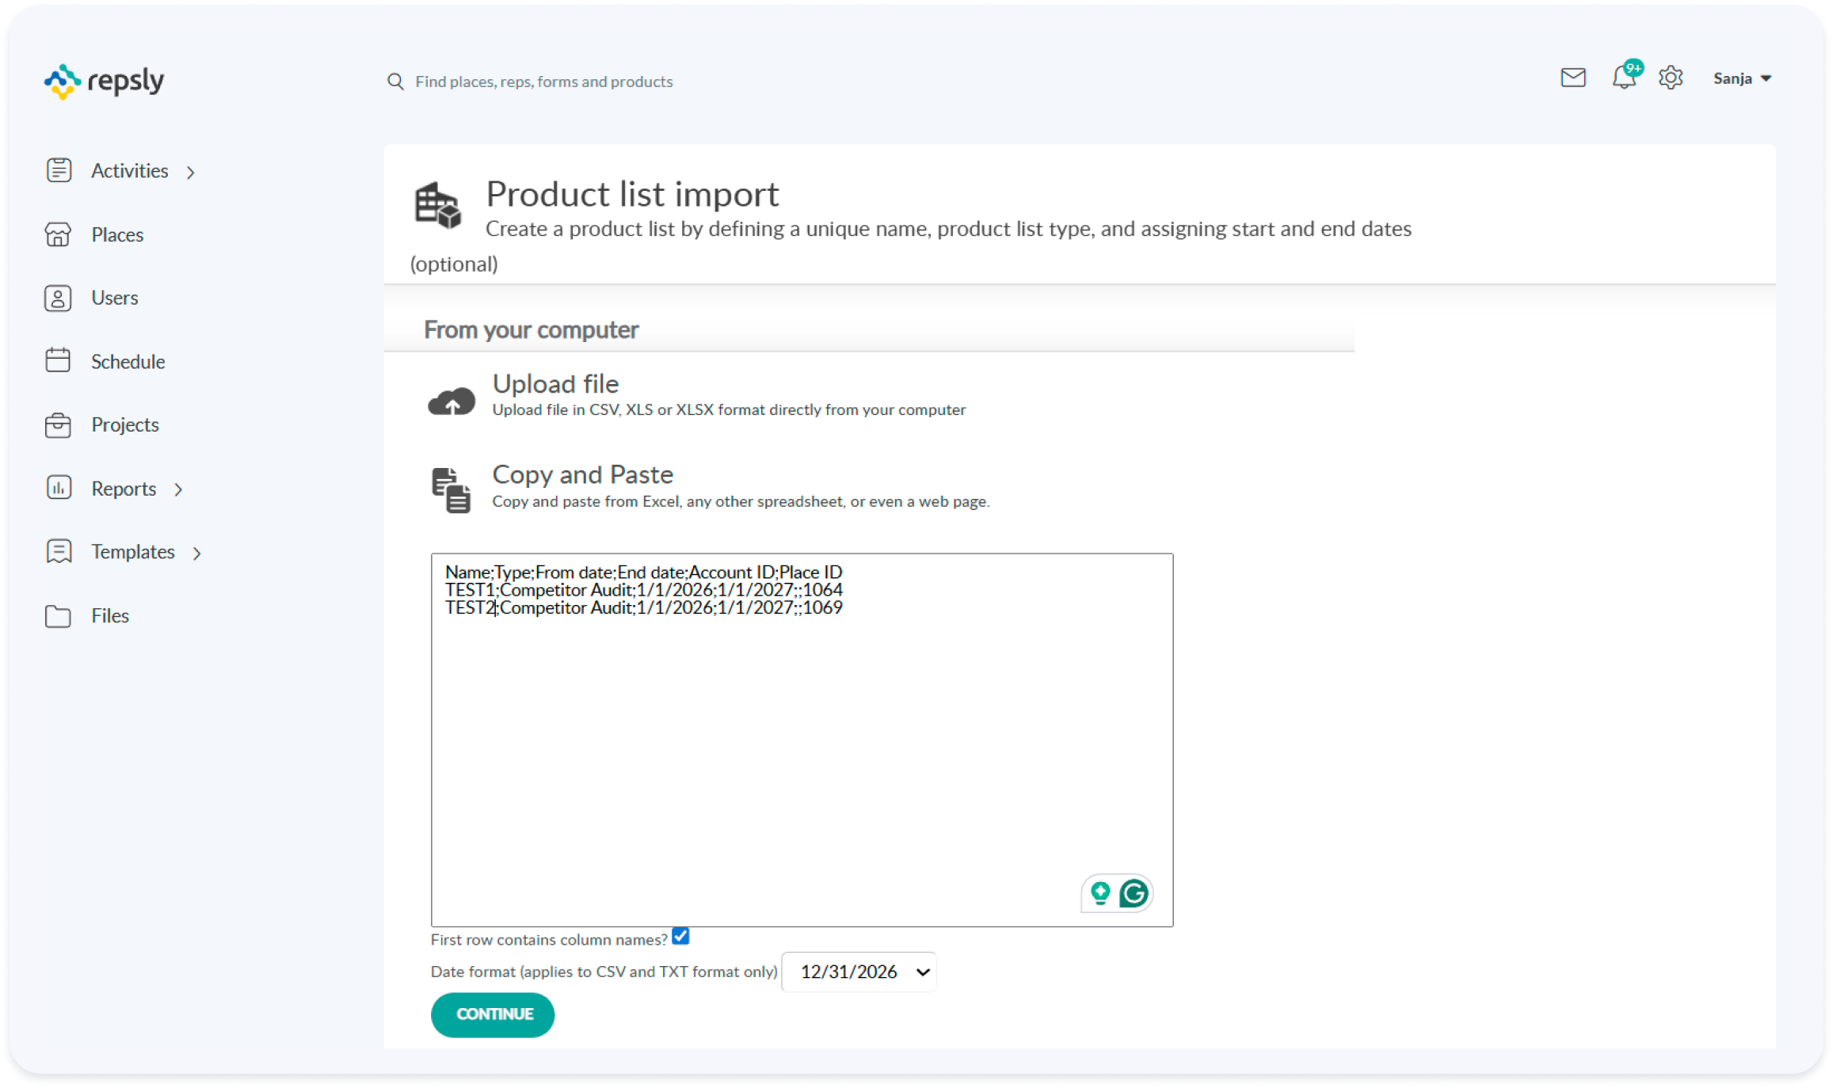Expand the Activities submenu chevron

[x=191, y=172]
